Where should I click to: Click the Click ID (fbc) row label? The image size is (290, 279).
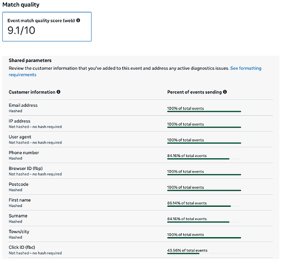(22, 247)
